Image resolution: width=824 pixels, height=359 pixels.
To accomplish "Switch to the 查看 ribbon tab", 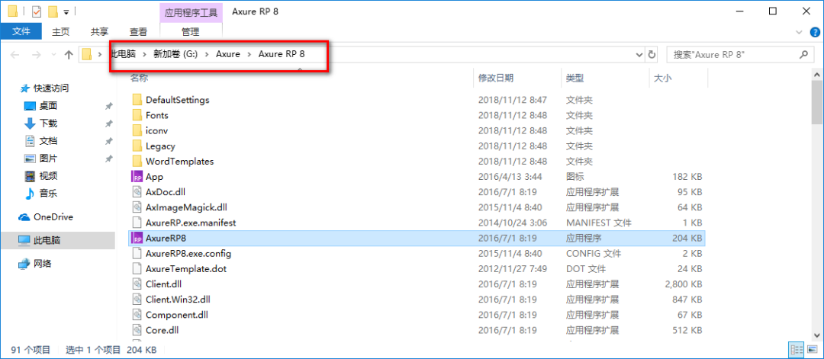I will pos(138,31).
